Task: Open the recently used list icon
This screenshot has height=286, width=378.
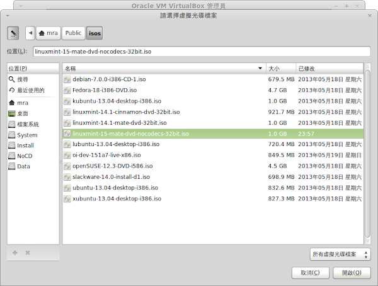Action: (x=11, y=90)
